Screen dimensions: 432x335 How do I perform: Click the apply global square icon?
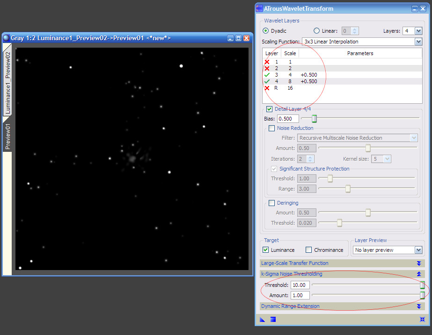tap(273, 319)
